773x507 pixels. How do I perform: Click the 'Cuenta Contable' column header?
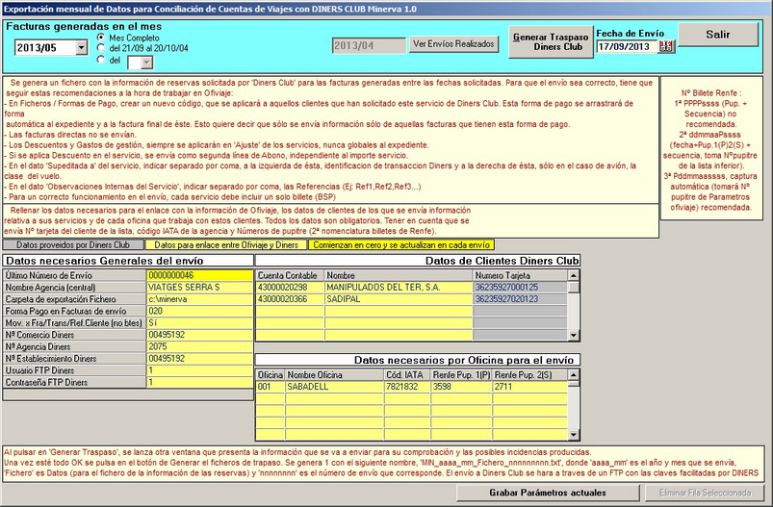tap(290, 275)
